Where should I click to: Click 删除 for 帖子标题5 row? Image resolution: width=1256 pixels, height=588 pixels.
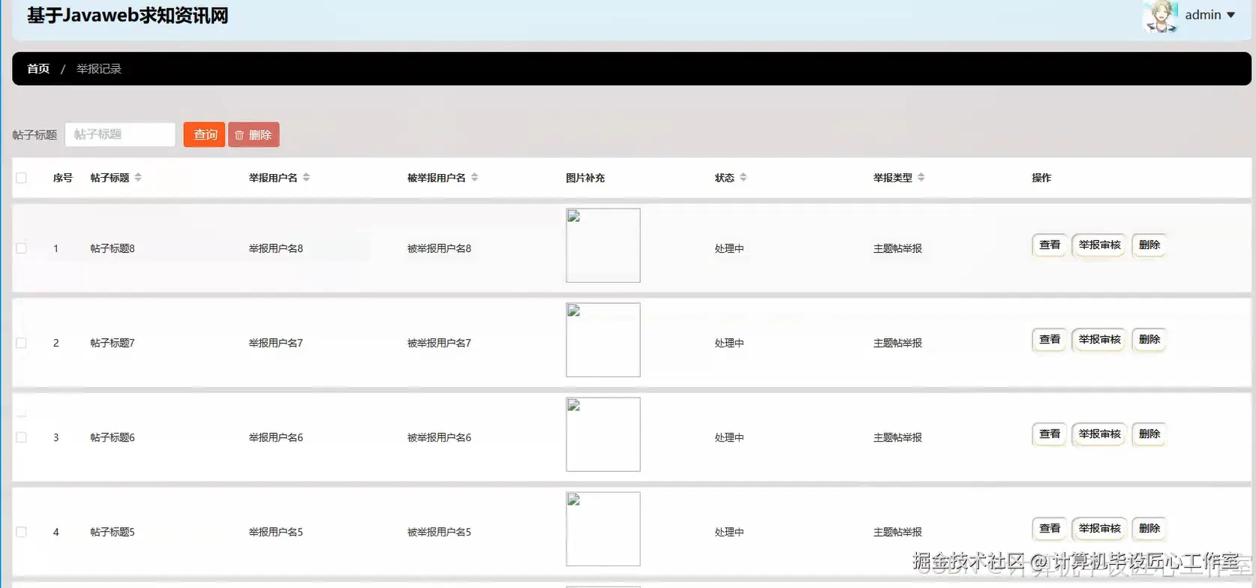click(1149, 529)
